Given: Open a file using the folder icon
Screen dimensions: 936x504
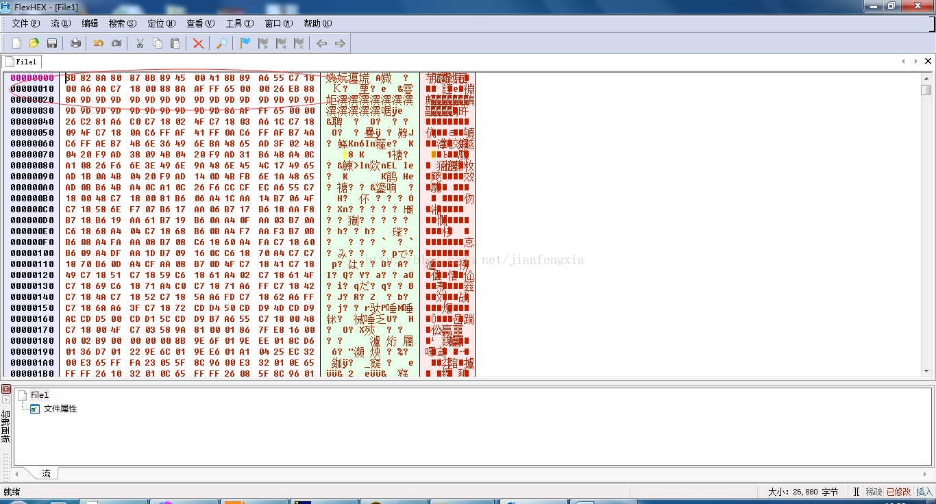Looking at the screenshot, I should pyautogui.click(x=34, y=43).
